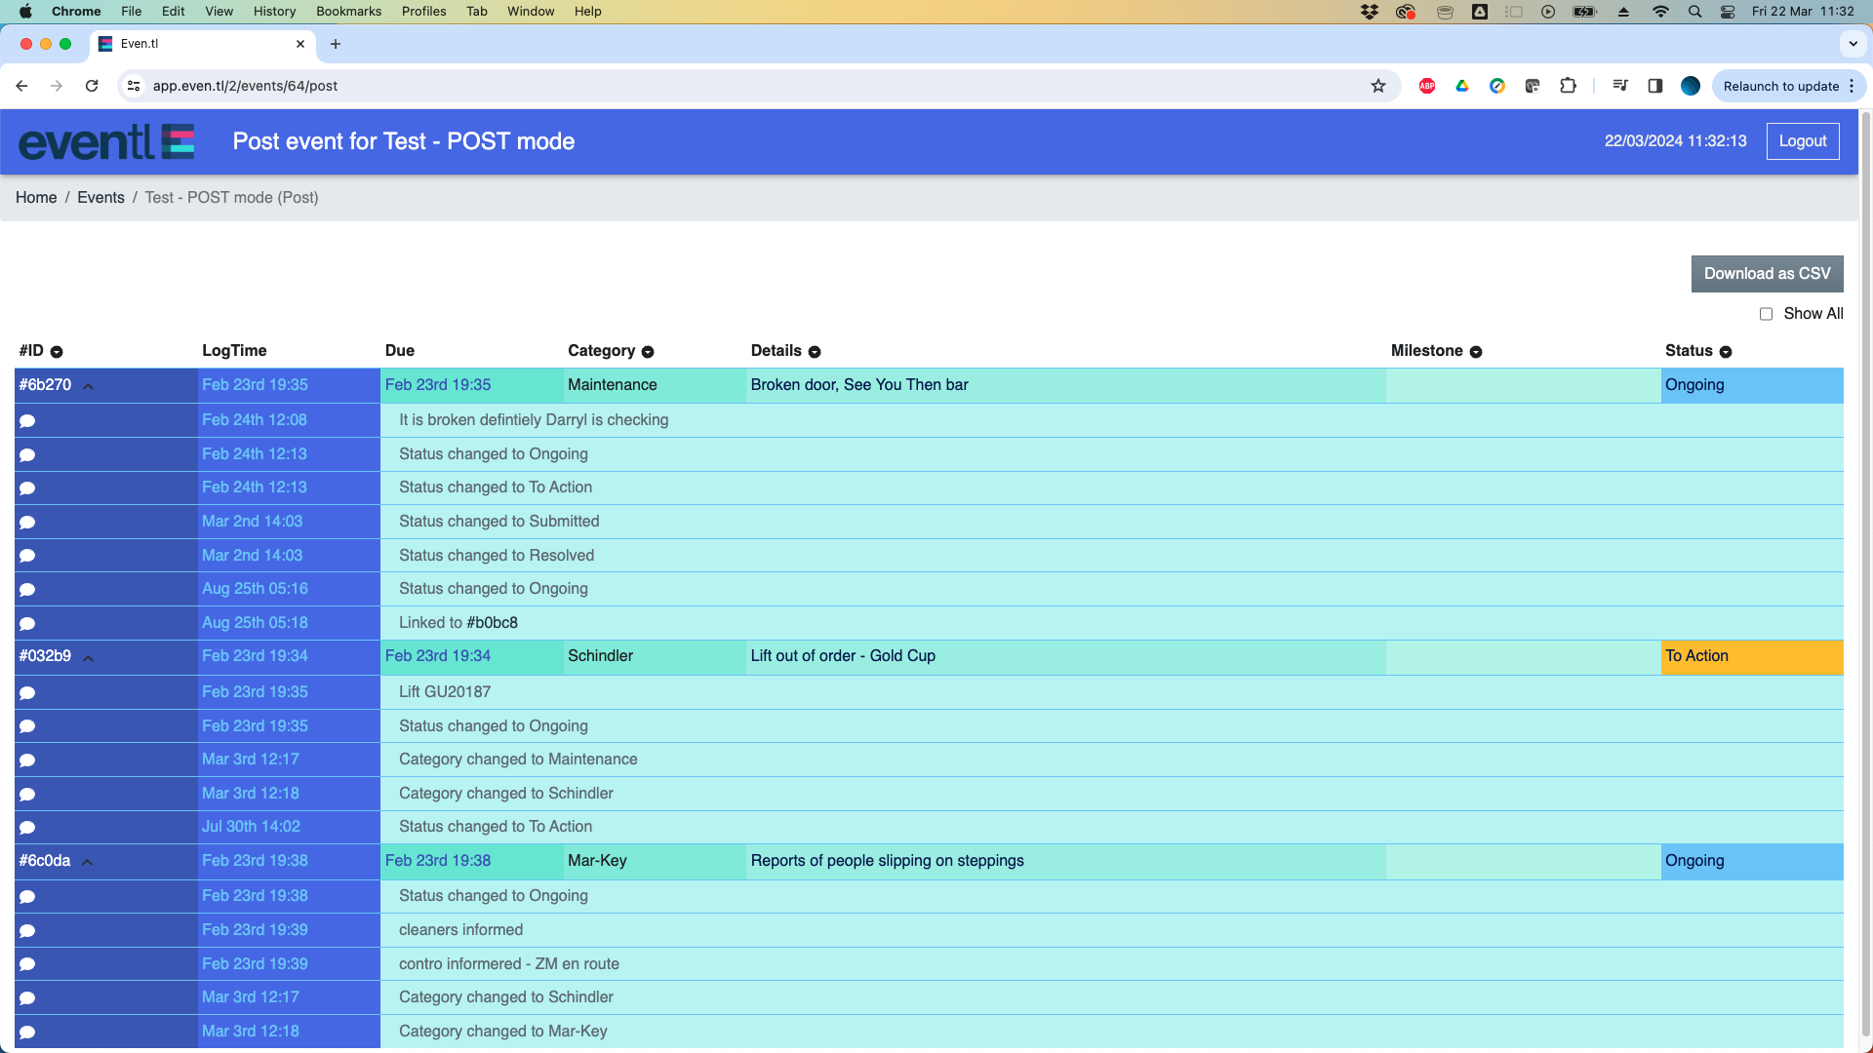The width and height of the screenshot is (1873, 1053).
Task: Open the Chrome File menu
Action: tap(132, 12)
